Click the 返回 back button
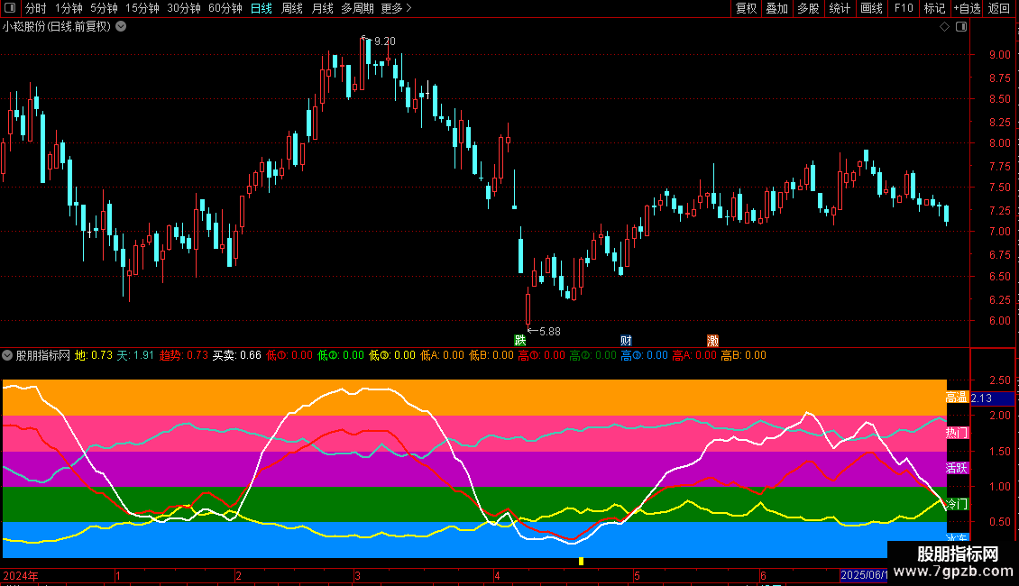This screenshot has width=1019, height=586. coord(999,8)
